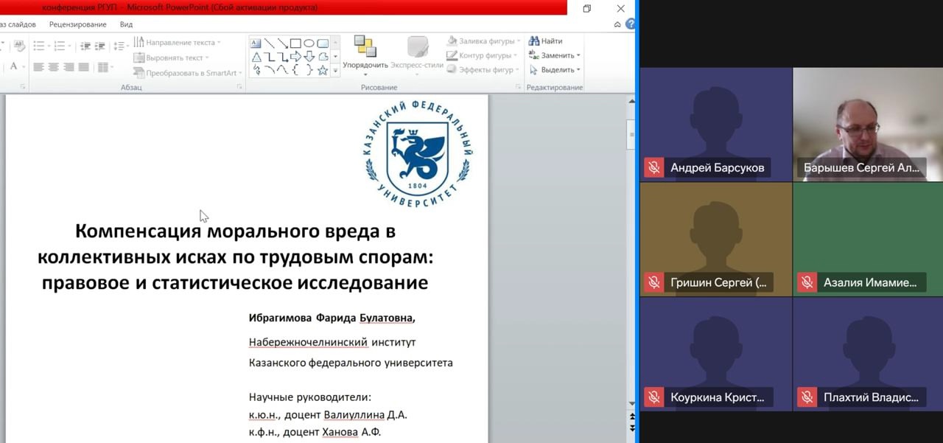Select the Text Box tool in the shapes gallery
This screenshot has width=943, height=443.
tap(256, 42)
